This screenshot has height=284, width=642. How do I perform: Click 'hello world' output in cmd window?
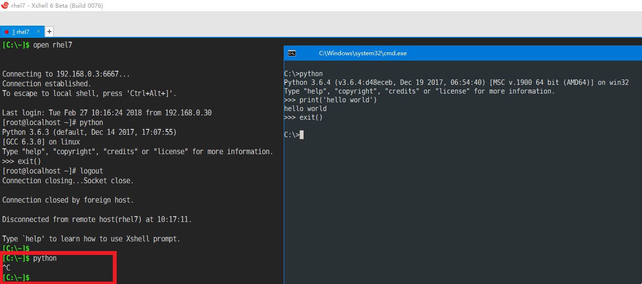306,109
